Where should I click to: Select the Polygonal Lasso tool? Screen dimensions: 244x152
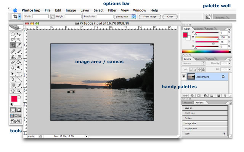click(13, 40)
